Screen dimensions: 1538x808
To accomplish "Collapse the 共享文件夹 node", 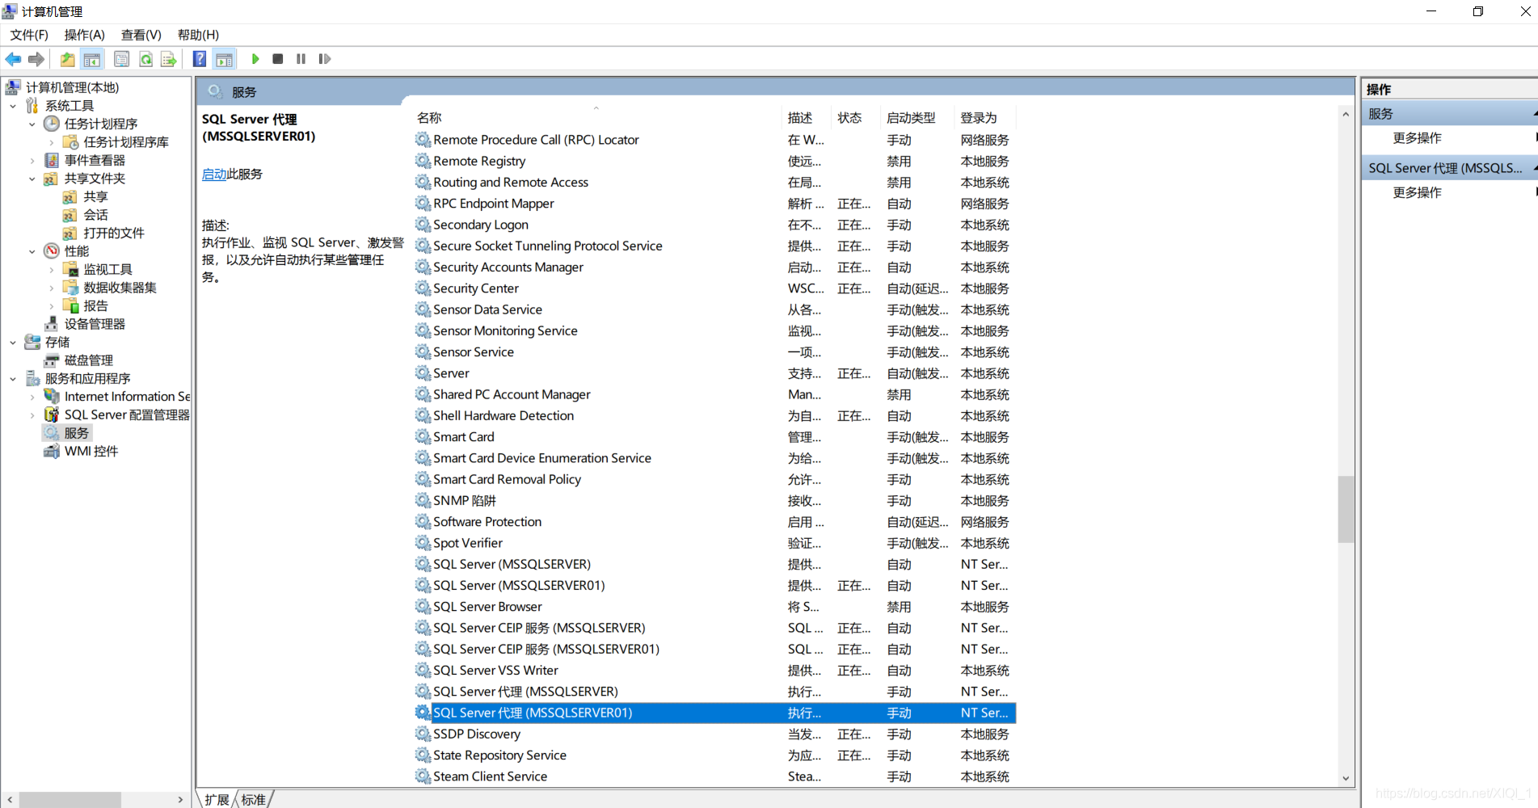I will (x=32, y=179).
